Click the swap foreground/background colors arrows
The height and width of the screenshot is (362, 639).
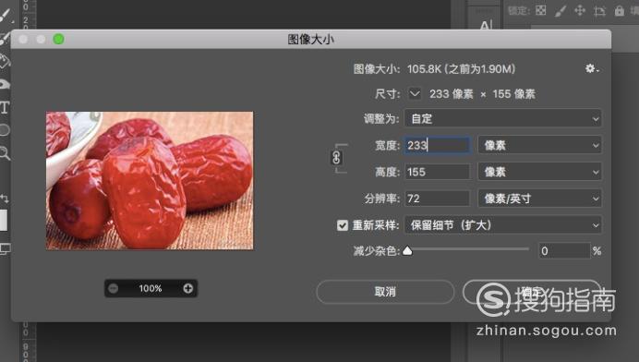click(4, 199)
